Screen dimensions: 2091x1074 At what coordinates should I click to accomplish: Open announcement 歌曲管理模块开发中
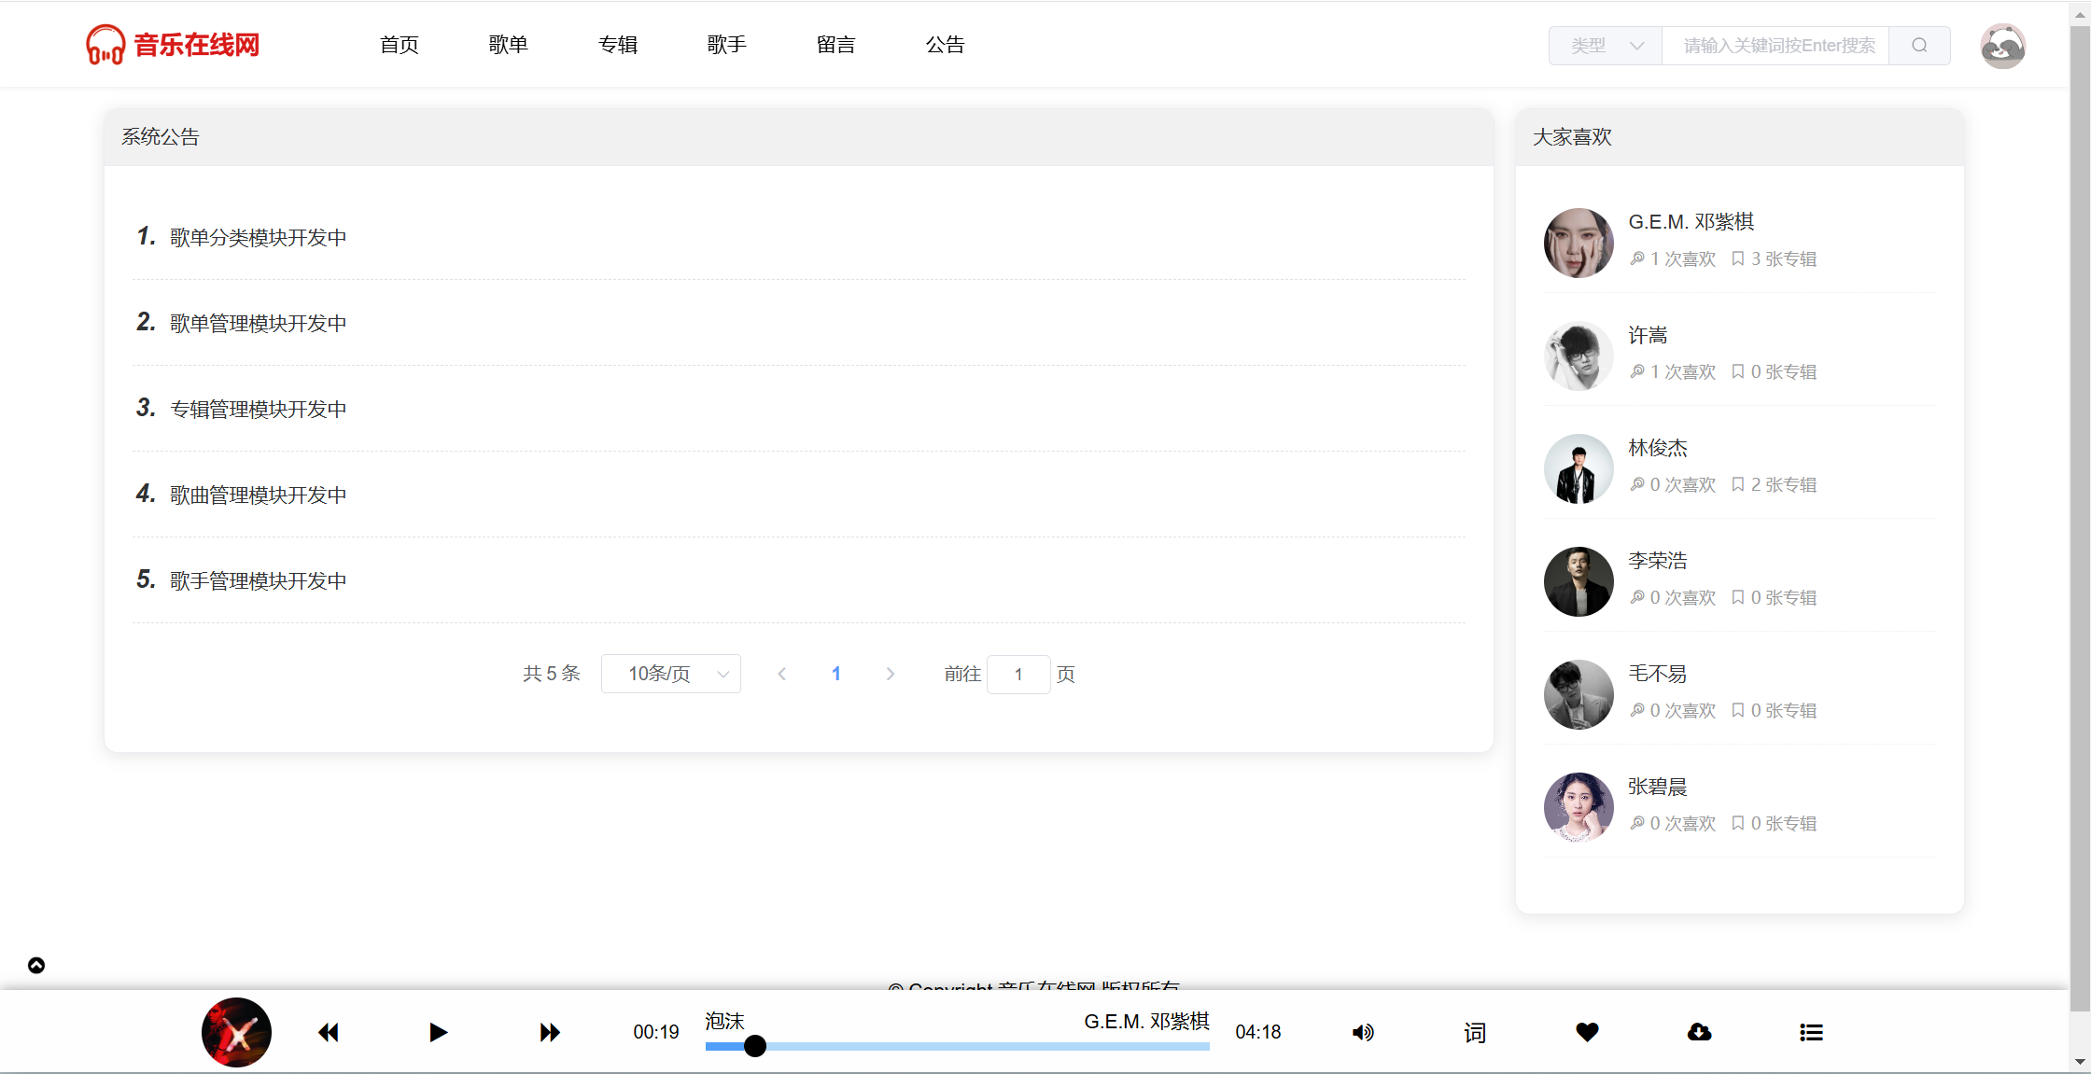pyautogui.click(x=258, y=495)
